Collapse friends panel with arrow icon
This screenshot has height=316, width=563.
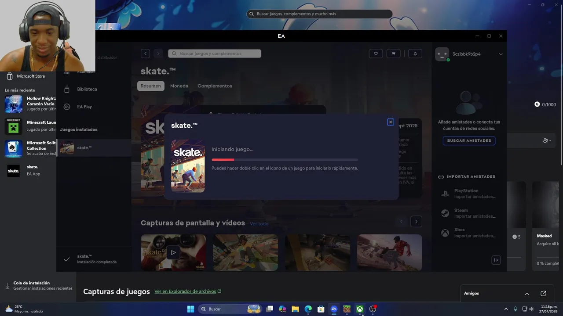coord(496,260)
